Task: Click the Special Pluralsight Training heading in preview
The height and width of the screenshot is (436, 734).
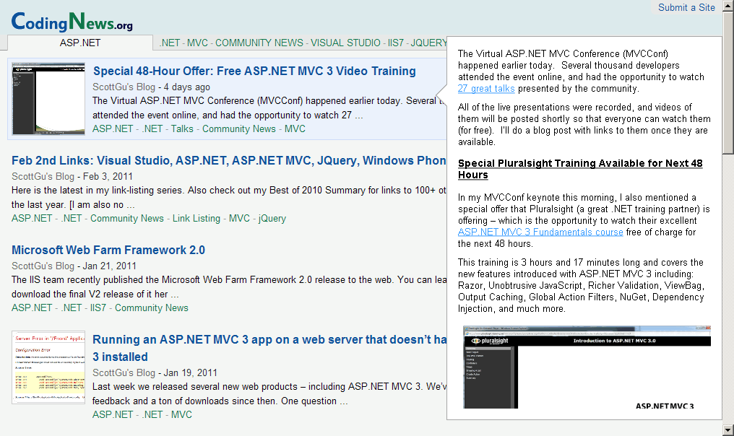Action: pos(580,169)
